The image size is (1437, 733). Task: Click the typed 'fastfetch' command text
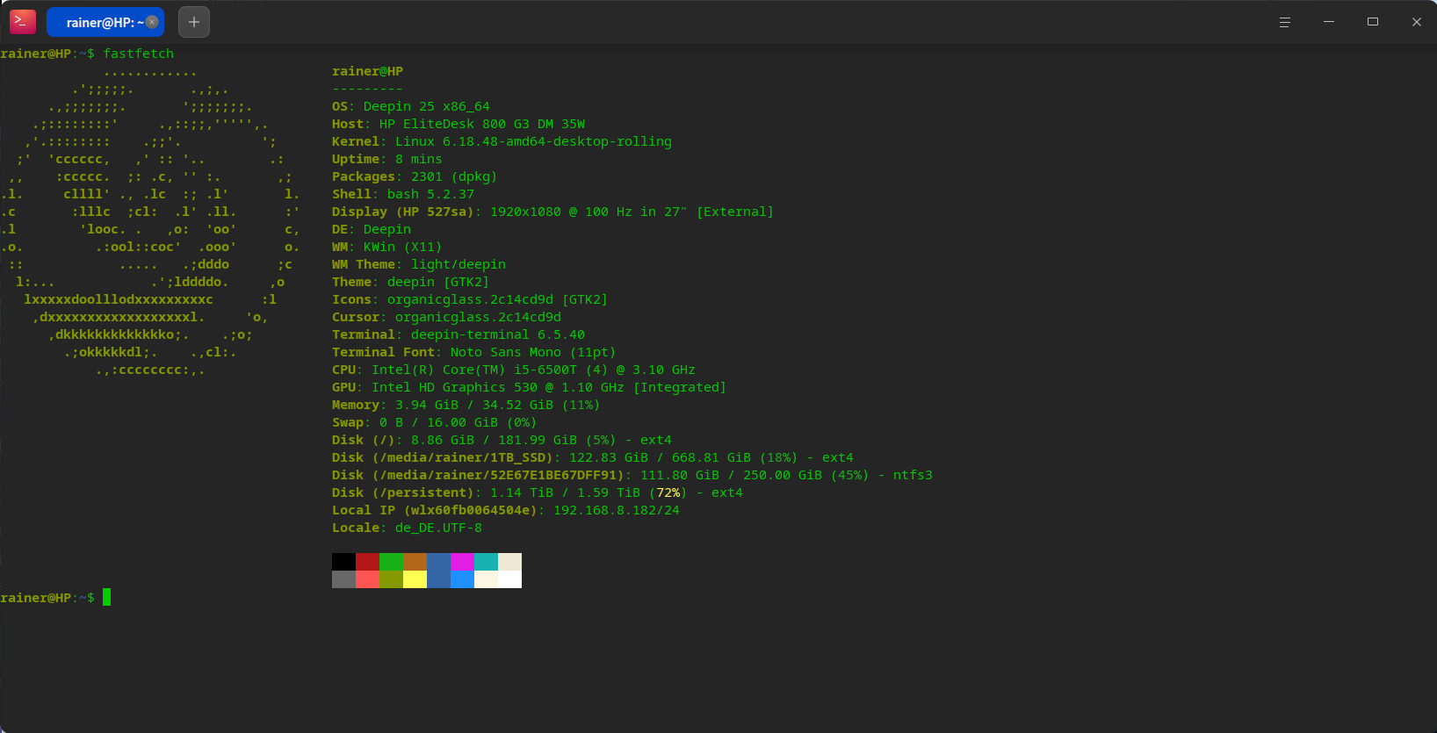(139, 54)
